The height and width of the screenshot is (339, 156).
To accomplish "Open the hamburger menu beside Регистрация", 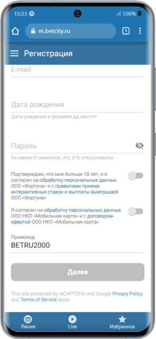I will (x=14, y=53).
